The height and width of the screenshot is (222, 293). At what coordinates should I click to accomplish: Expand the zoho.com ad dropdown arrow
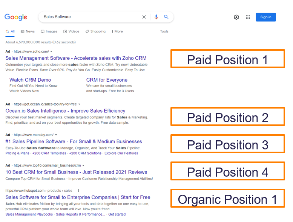51,51
